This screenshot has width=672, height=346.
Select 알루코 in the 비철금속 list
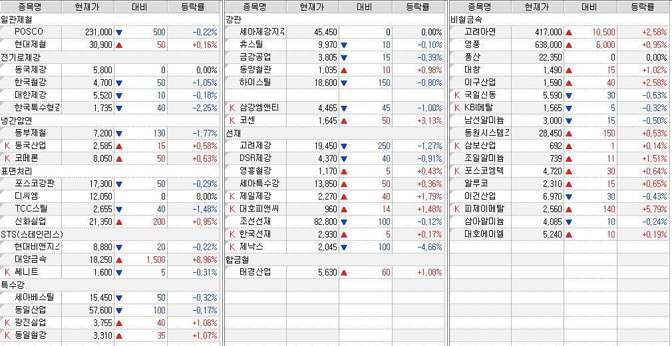[476, 184]
